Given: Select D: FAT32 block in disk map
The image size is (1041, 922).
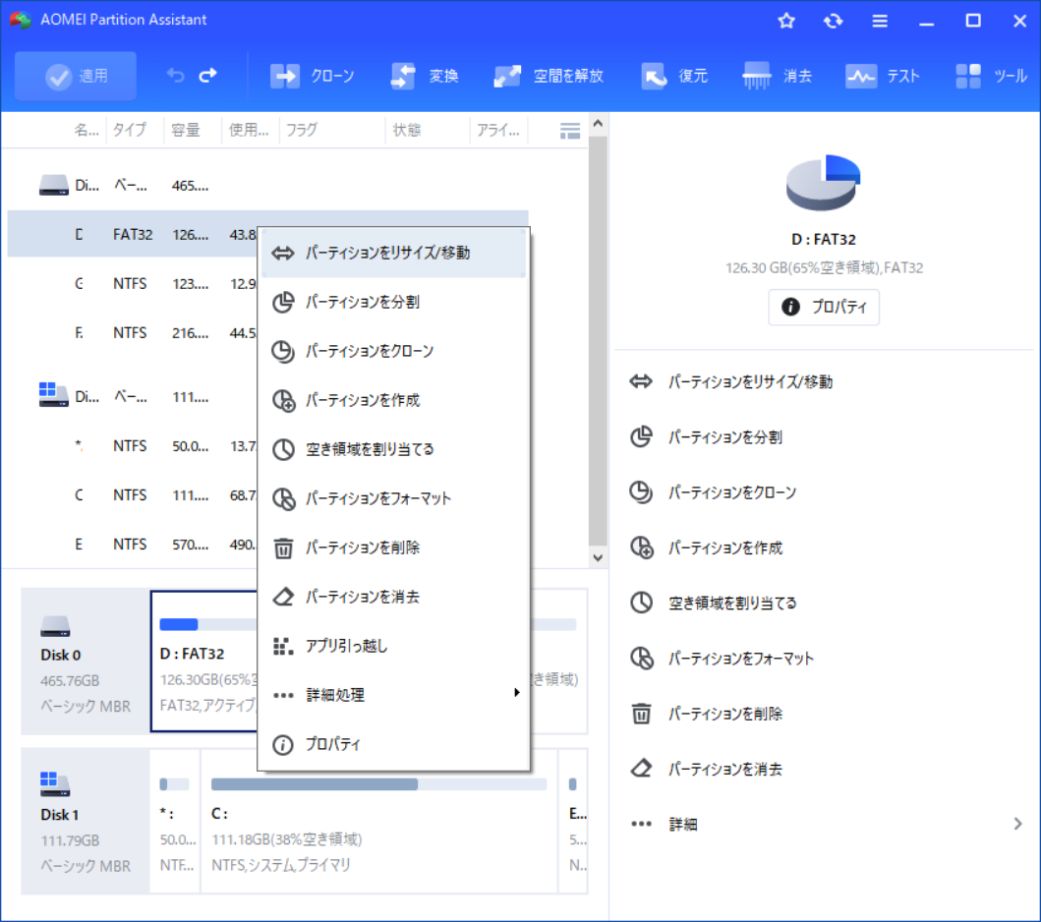Looking at the screenshot, I should (x=204, y=662).
